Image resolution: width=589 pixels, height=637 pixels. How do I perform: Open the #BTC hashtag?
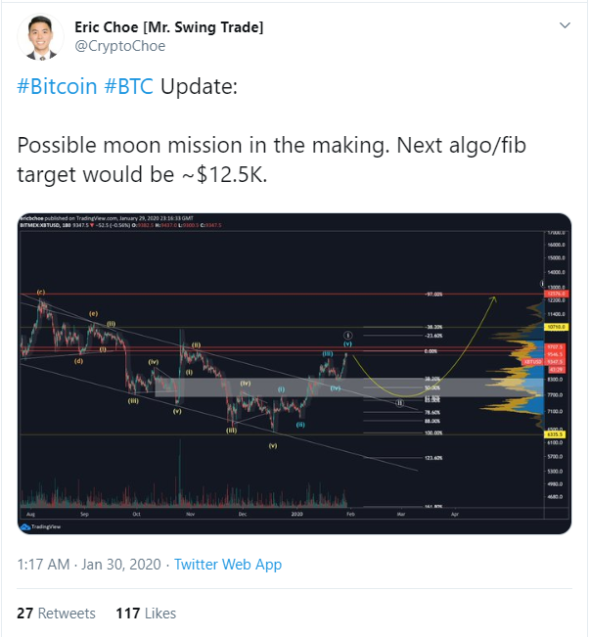pos(128,86)
